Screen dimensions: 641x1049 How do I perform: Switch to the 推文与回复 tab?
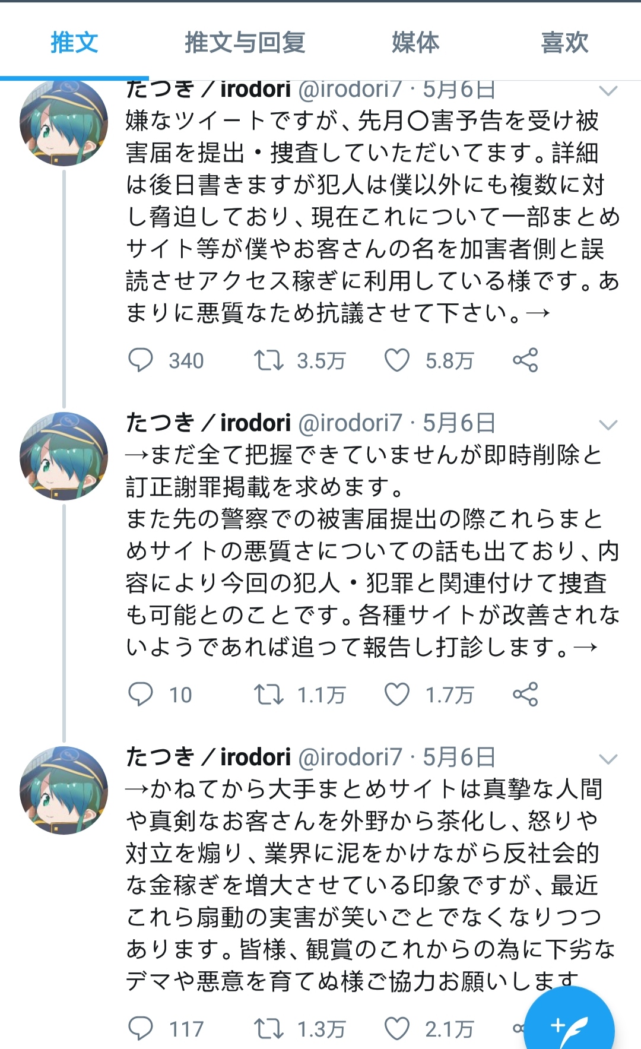click(x=245, y=43)
